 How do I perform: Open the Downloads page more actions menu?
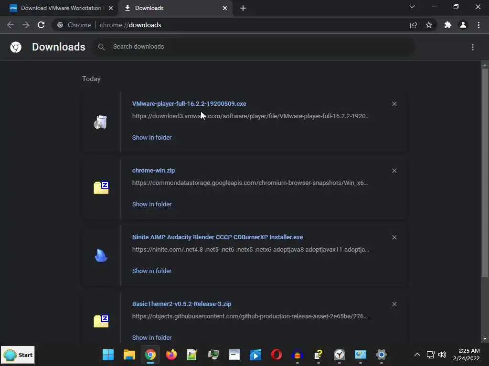pos(473,47)
